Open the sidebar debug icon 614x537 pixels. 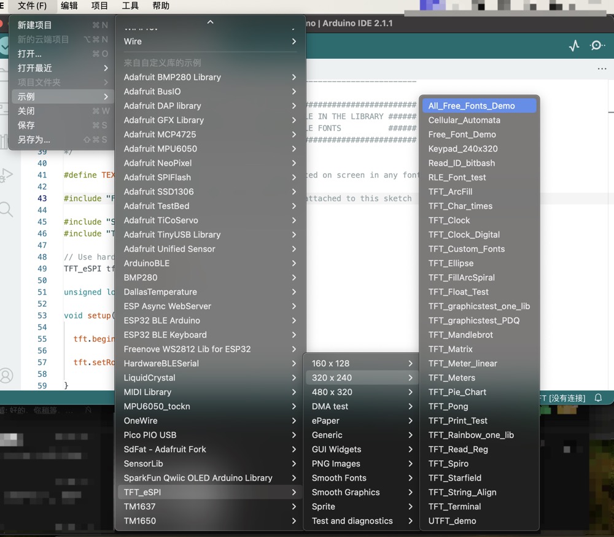[6, 175]
